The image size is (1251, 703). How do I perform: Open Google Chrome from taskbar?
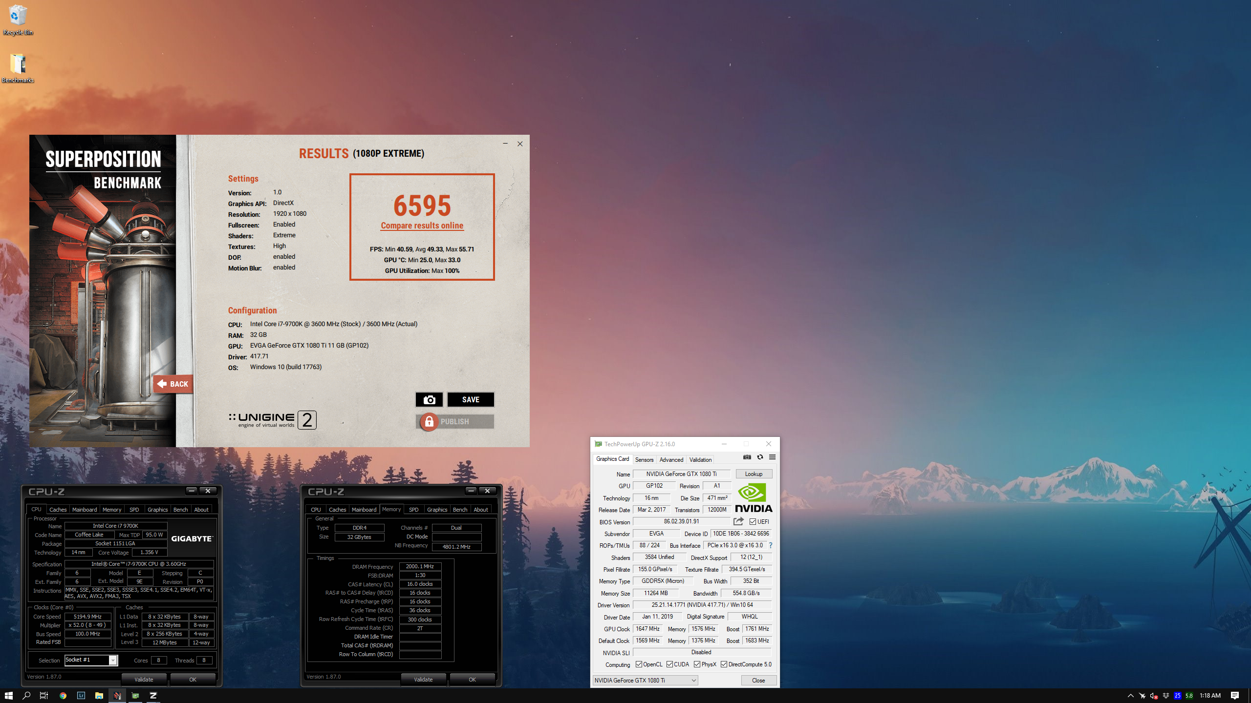[63, 696]
